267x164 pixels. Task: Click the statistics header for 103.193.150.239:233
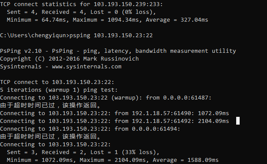81,4
